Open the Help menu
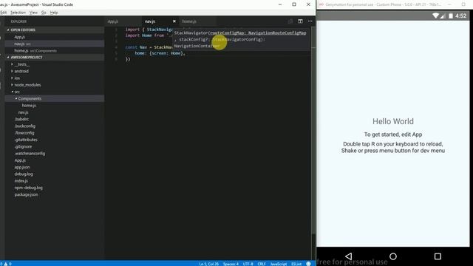473x266 pixels. [x=54, y=13]
